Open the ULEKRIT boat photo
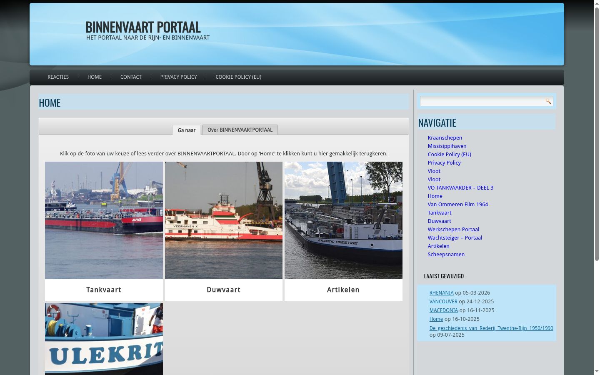This screenshot has width=600, height=375. click(104, 339)
